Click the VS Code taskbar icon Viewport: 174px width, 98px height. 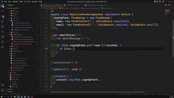click(18, 97)
